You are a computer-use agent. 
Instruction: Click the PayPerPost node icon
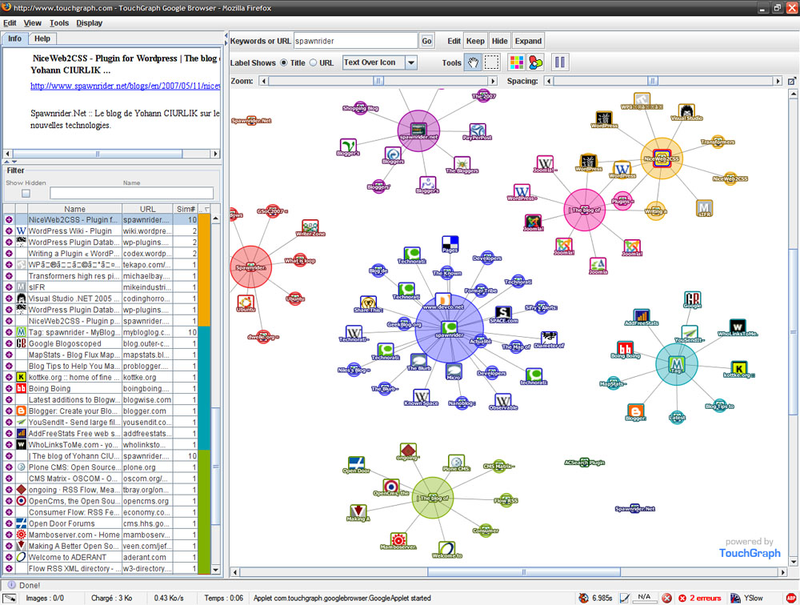coord(478,130)
